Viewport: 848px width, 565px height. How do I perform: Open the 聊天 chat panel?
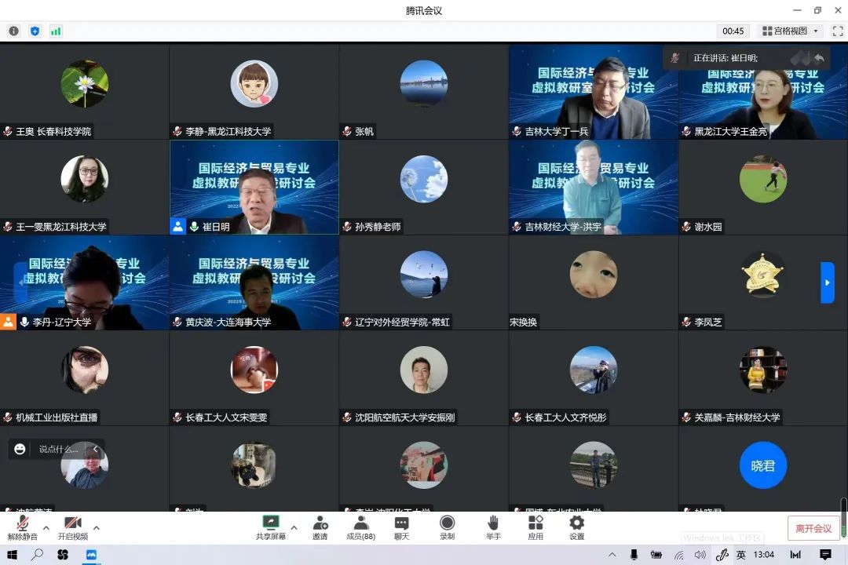click(x=401, y=527)
